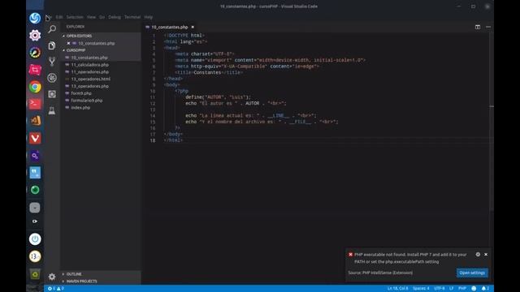Image resolution: width=520 pixels, height=292 pixels.
Task: Open the Help menu
Action: pyautogui.click(x=148, y=17)
